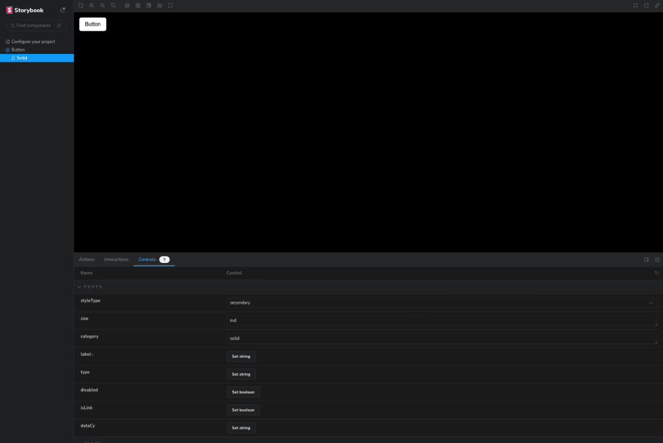663x443 pixels.
Task: Click the Control column header
Action: coord(234,273)
